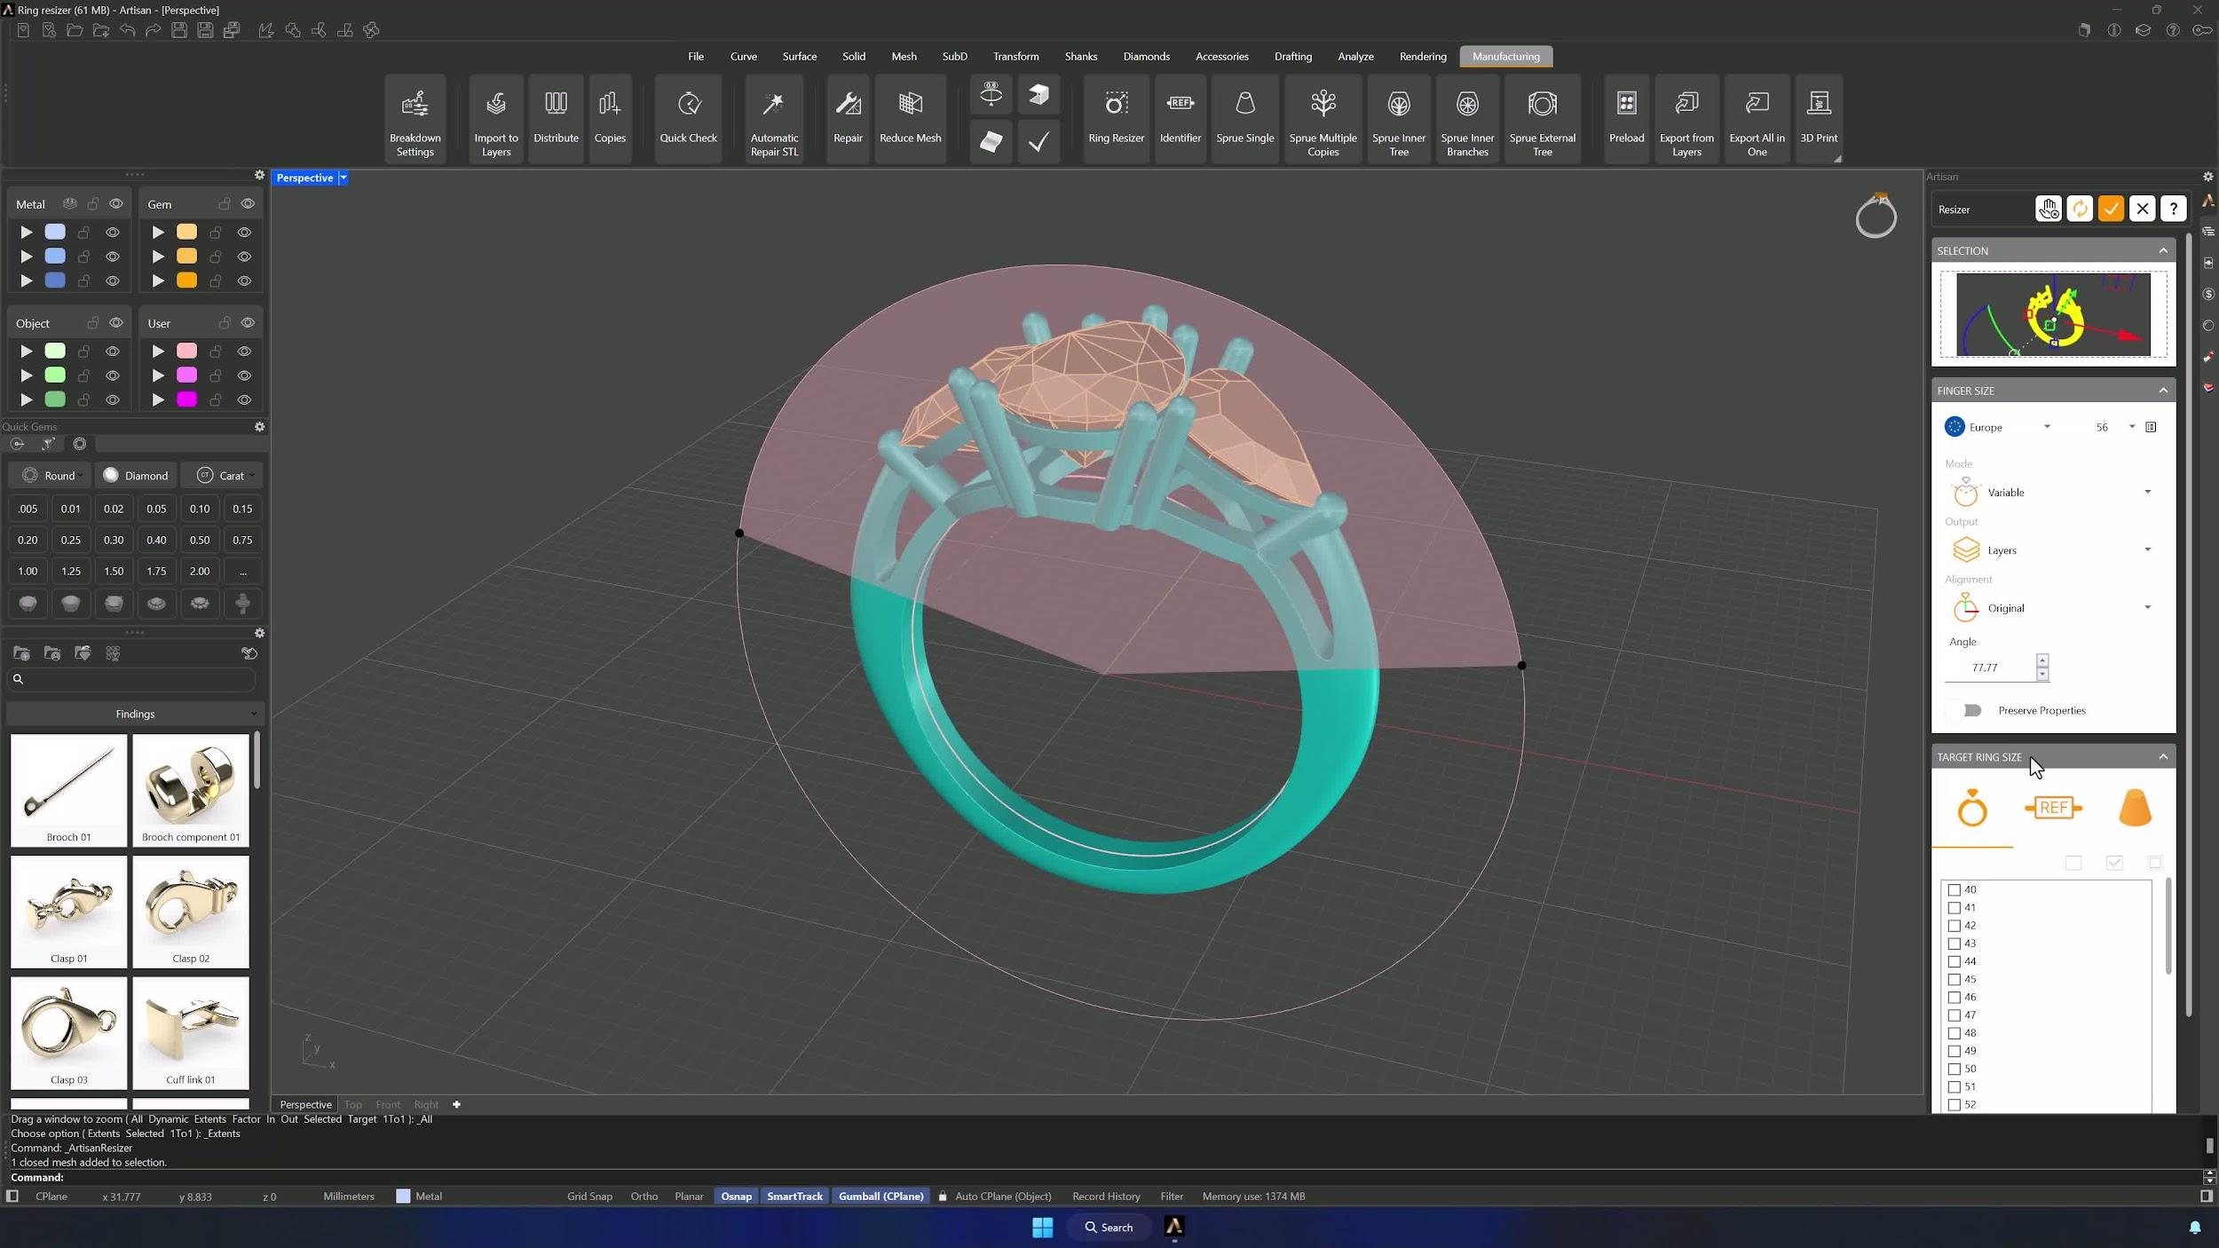Screen dimensions: 2219x1248
Task: Click the Resizer refresh icon
Action: click(x=2080, y=209)
